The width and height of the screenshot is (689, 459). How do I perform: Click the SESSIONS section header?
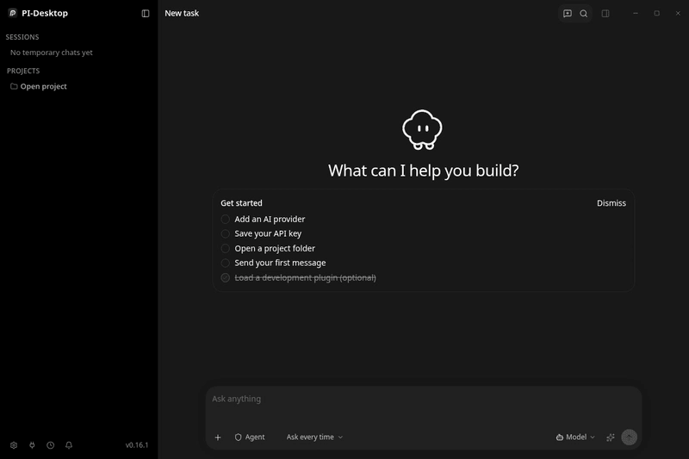pyautogui.click(x=22, y=37)
